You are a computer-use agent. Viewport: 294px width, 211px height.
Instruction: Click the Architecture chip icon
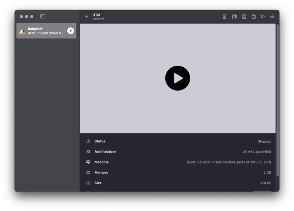point(88,152)
